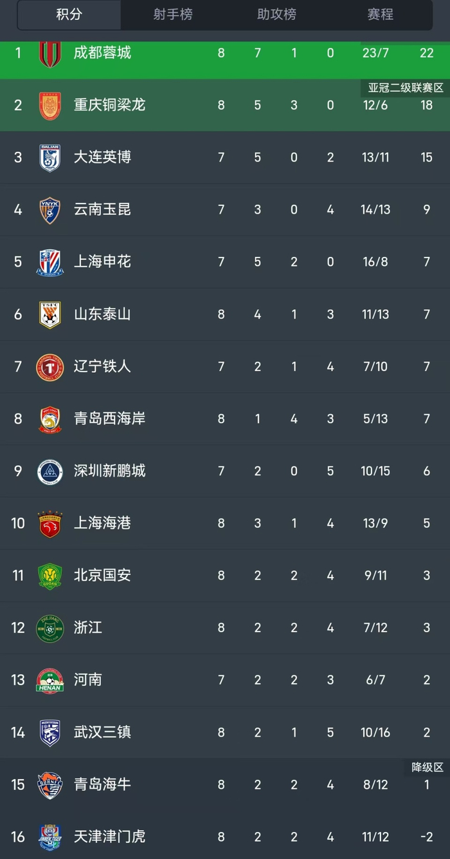Image resolution: width=450 pixels, height=859 pixels.
Task: Select the 武汉三镇 team name
Action: (x=102, y=732)
